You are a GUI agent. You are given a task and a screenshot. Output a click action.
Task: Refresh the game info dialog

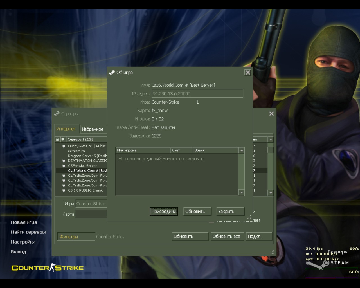(197, 211)
